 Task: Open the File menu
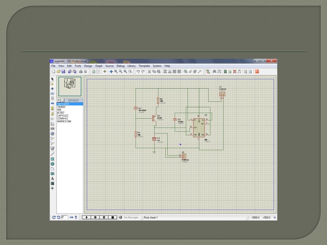click(53, 66)
